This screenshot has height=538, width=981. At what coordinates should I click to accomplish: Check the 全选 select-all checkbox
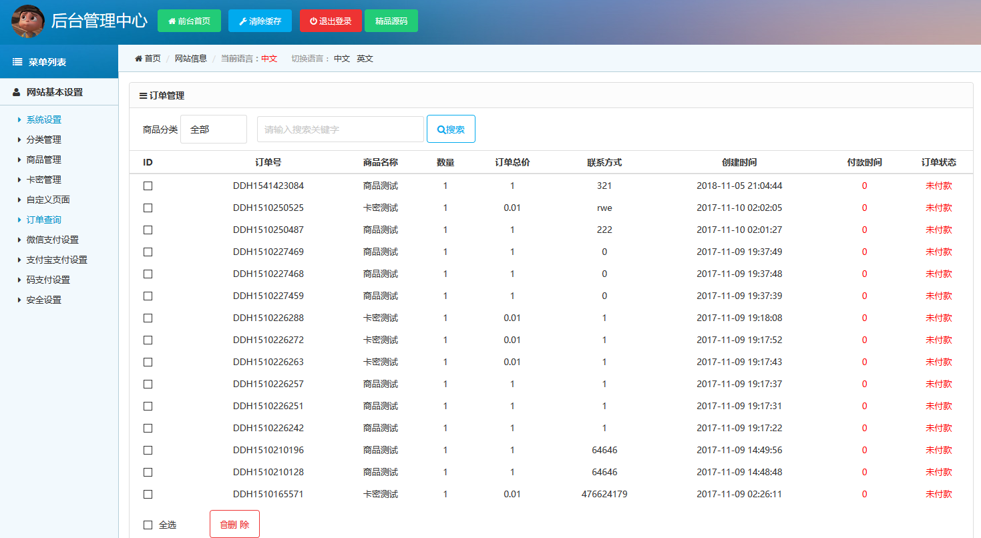[148, 525]
